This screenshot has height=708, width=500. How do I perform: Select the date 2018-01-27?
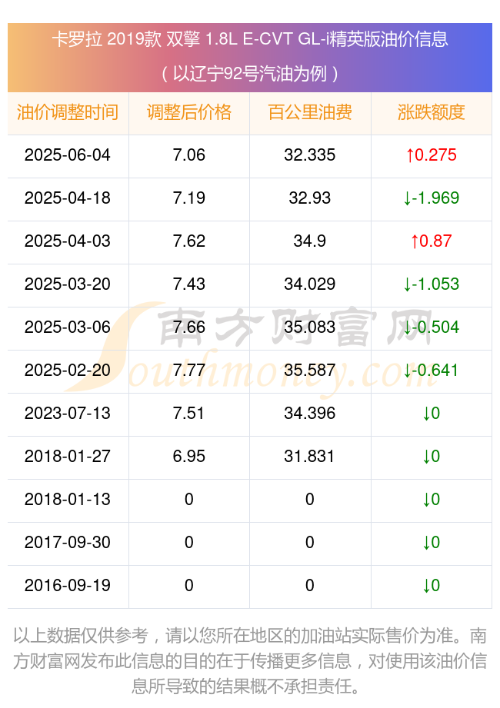tap(68, 456)
